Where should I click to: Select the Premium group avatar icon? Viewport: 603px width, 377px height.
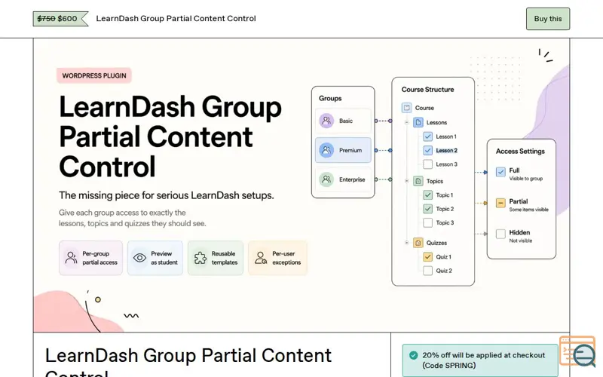326,150
